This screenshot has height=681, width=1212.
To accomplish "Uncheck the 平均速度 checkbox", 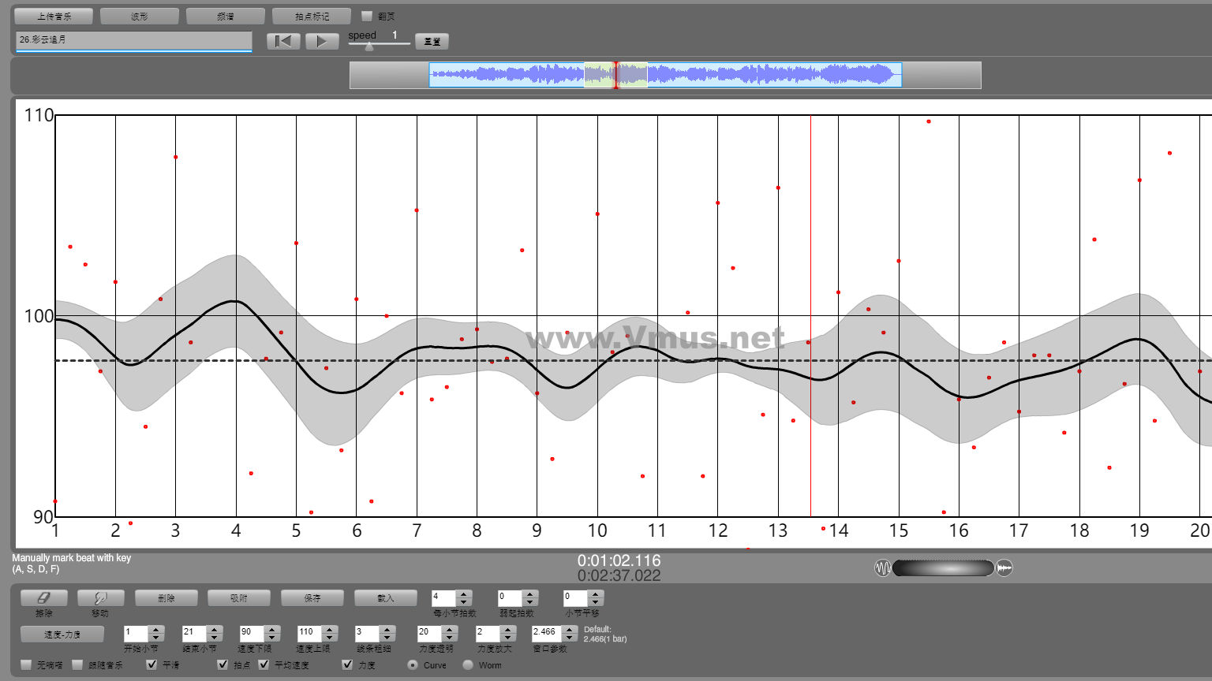I will click(264, 664).
